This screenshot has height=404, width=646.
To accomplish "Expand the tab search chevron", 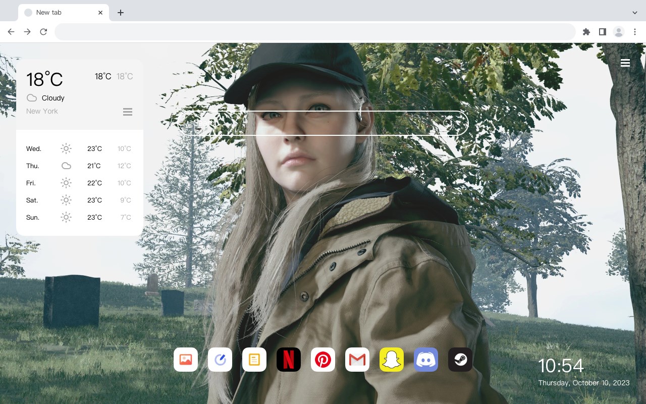I will click(x=635, y=12).
